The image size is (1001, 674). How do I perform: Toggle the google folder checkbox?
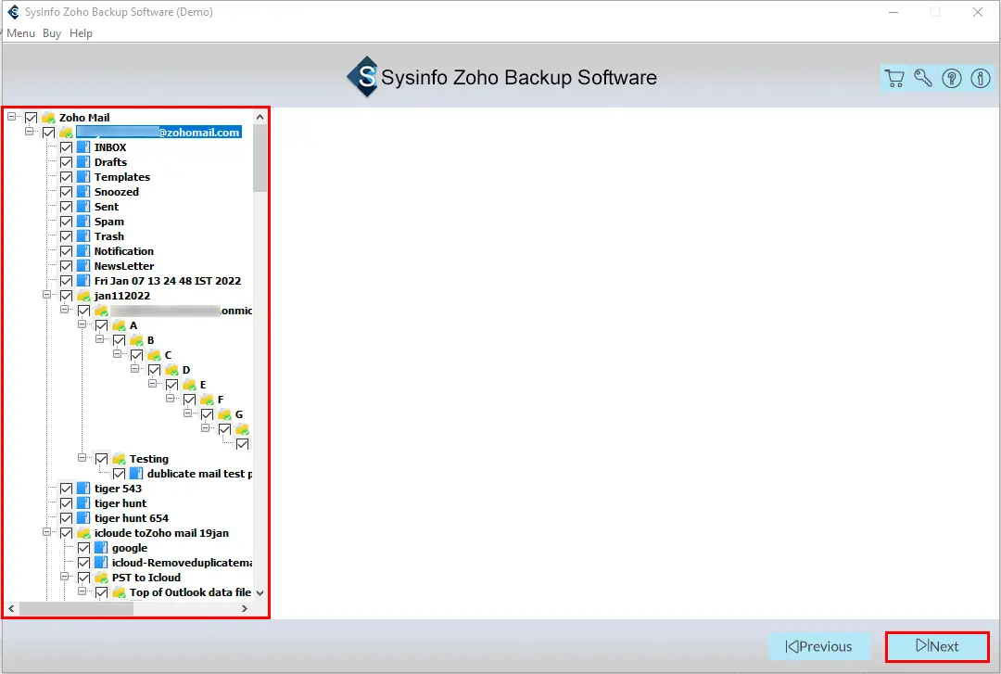pyautogui.click(x=83, y=548)
